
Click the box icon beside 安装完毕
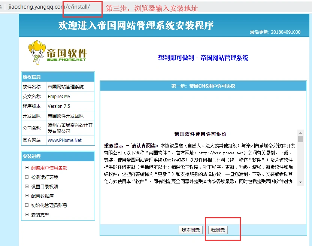pos(27,215)
